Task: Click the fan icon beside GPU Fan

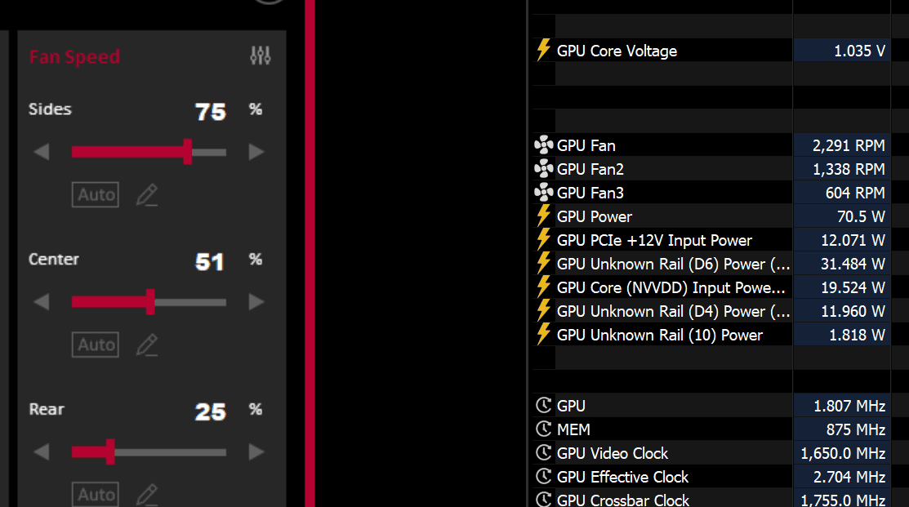Action: tap(543, 145)
